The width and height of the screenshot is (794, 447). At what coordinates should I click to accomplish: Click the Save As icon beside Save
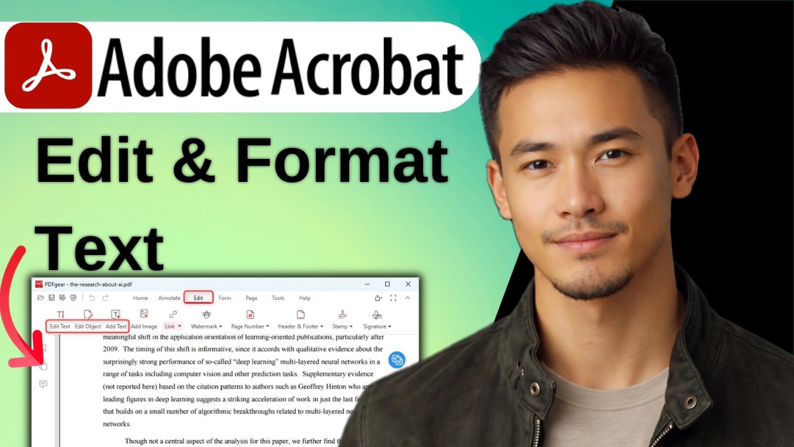pyautogui.click(x=62, y=298)
